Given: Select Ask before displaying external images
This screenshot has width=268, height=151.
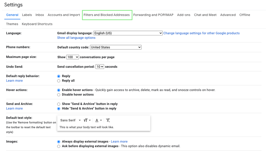Looking at the screenshot, I should coord(59,146).
